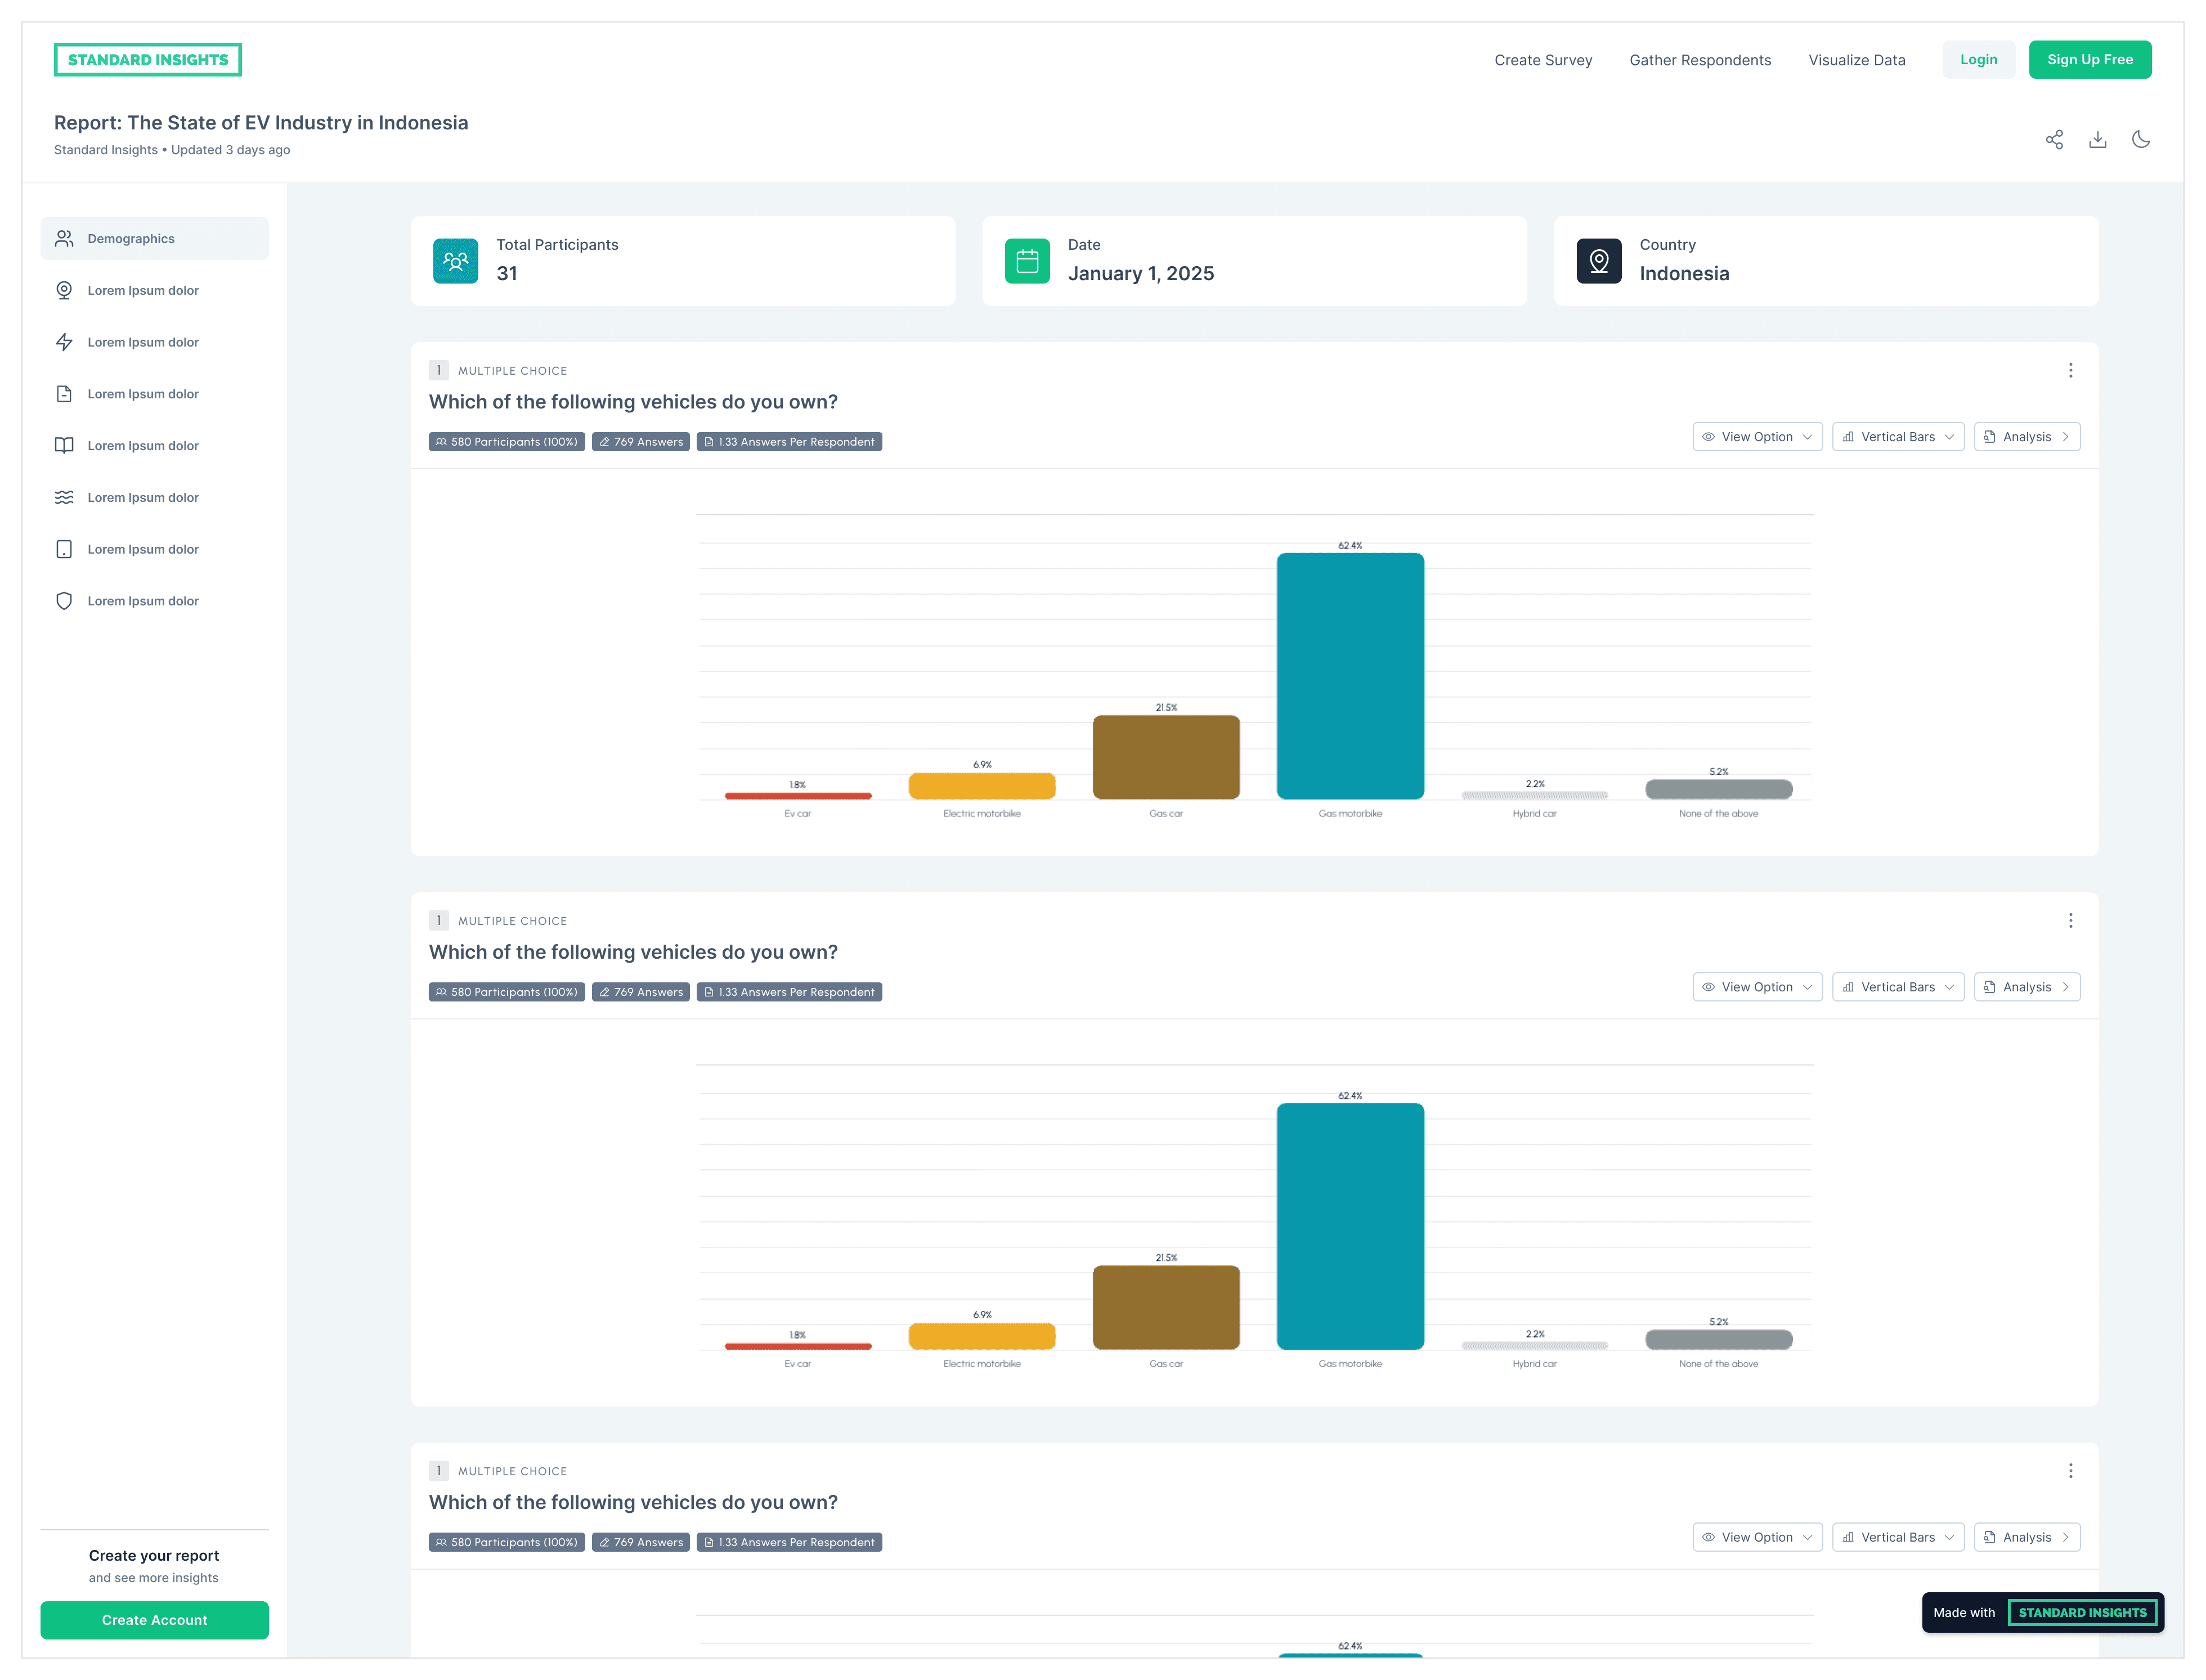The width and height of the screenshot is (2206, 1680).
Task: Click the gray None of the above bar in the first chart
Action: (x=1718, y=789)
